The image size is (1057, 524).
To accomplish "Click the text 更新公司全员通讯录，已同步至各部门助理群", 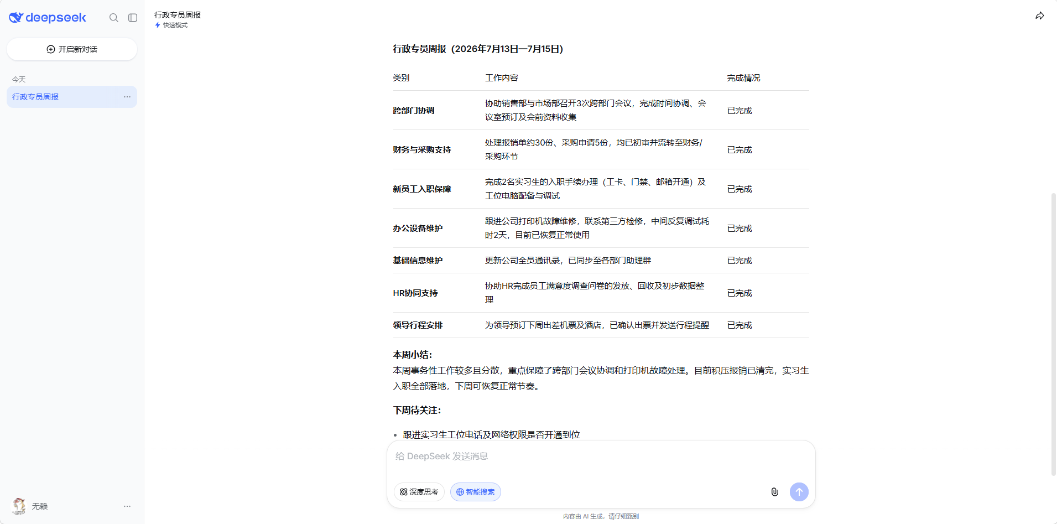I will (568, 261).
